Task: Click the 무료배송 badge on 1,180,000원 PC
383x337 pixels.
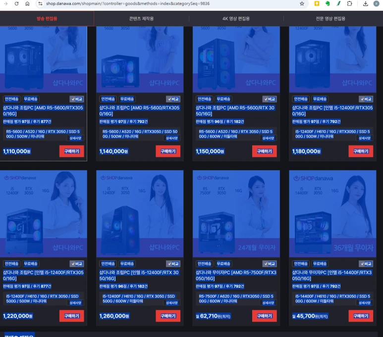Action: click(320, 99)
